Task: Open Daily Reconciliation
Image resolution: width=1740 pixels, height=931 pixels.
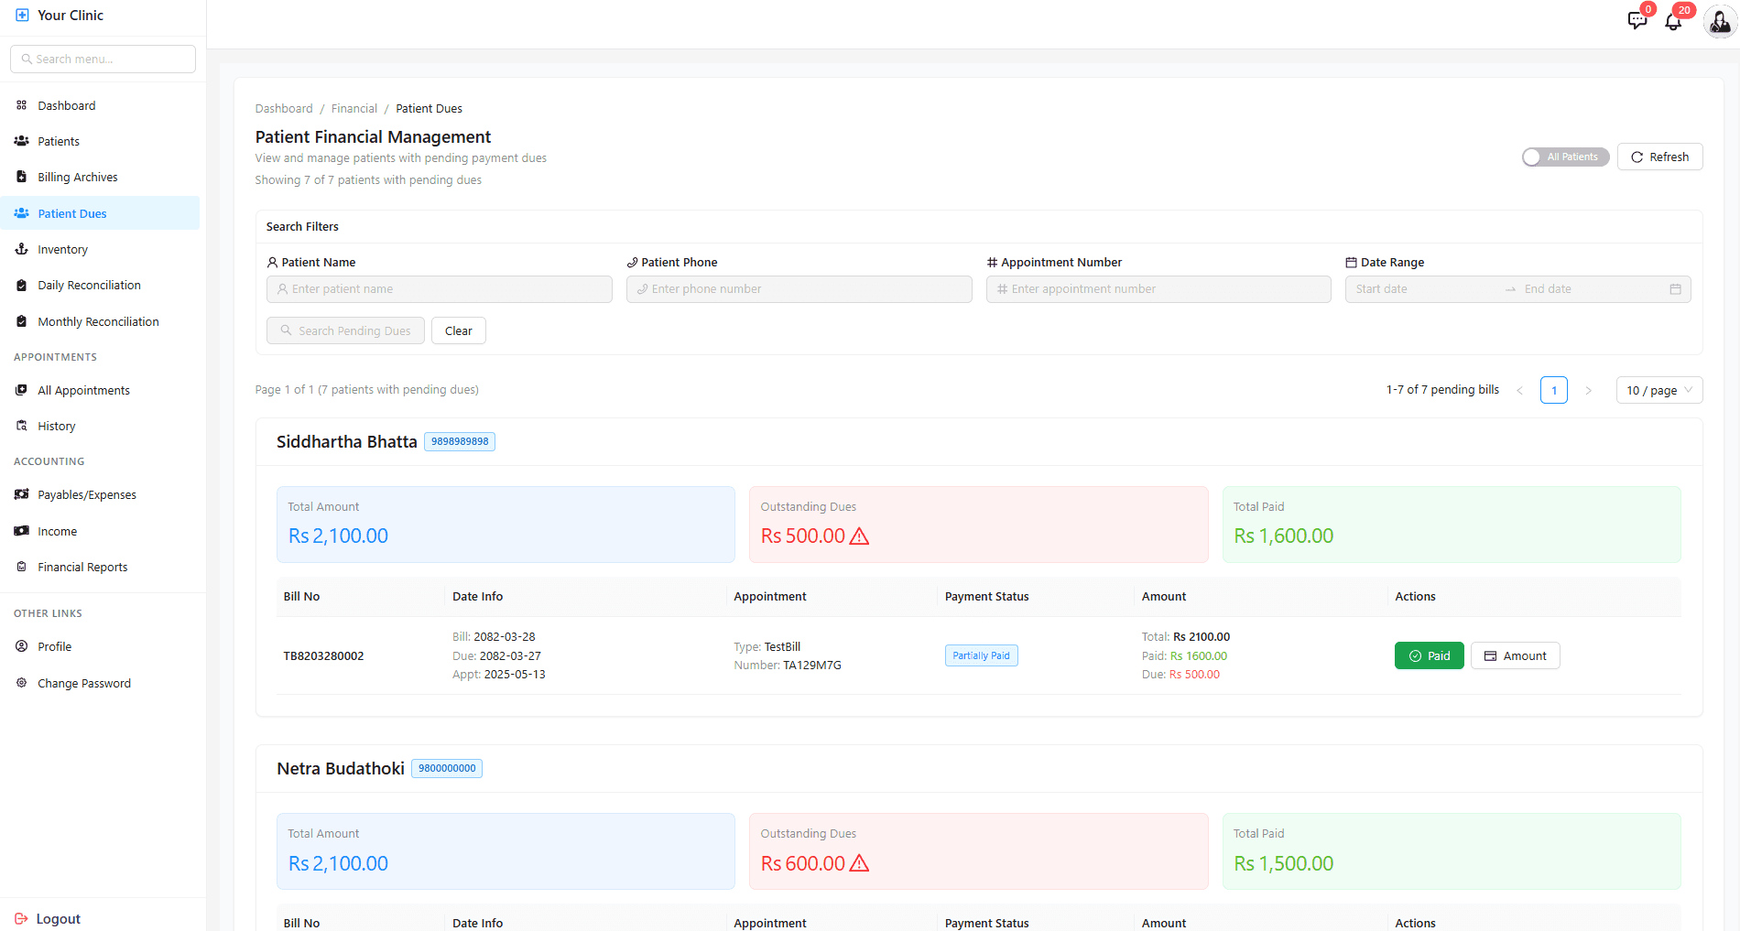Action: pyautogui.click(x=88, y=285)
